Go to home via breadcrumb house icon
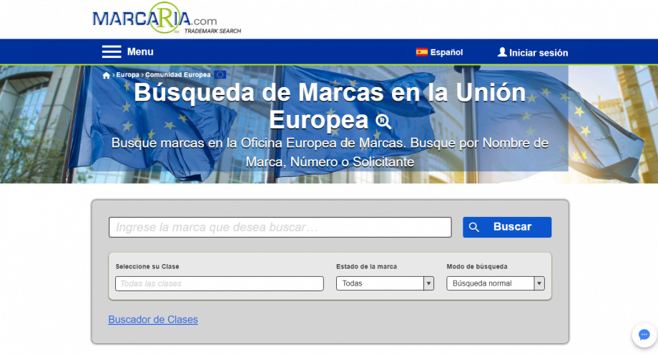Viewport: 658px width, 354px height. (107, 75)
